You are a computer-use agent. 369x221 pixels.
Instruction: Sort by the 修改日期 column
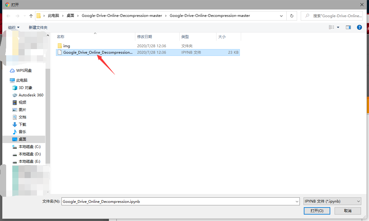[x=145, y=37]
